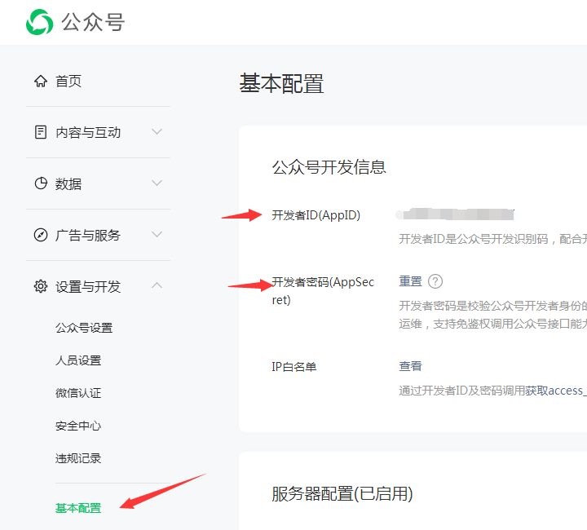
Task: Select 违规记录 in the sidebar
Action: tap(78, 458)
